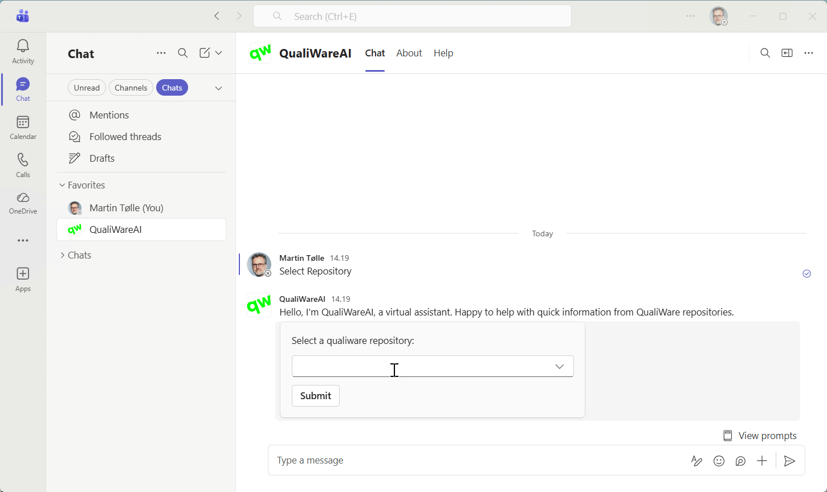827x492 pixels.
Task: Go to Calls in sidebar
Action: (x=23, y=165)
